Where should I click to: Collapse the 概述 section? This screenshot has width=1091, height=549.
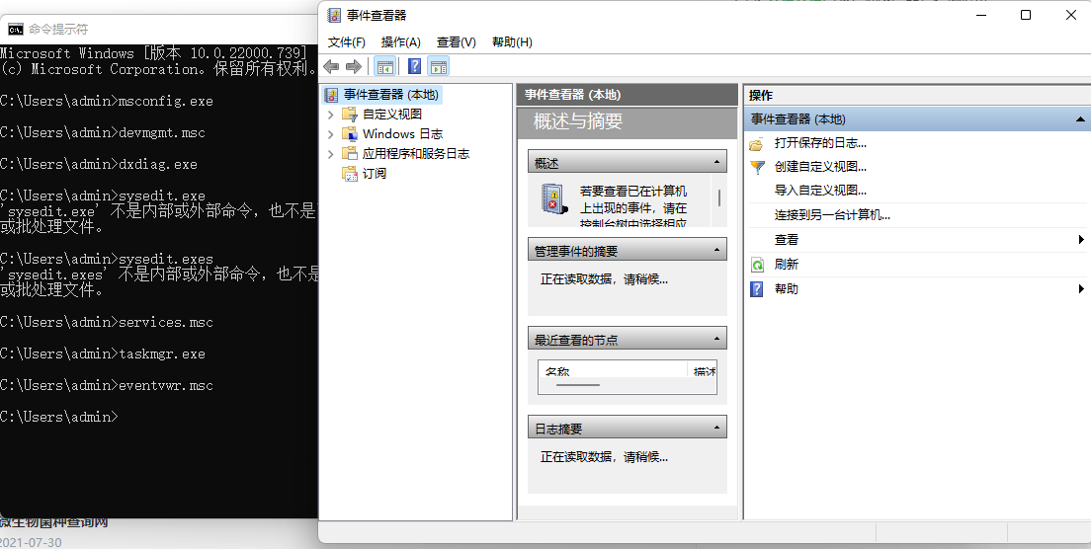click(716, 162)
